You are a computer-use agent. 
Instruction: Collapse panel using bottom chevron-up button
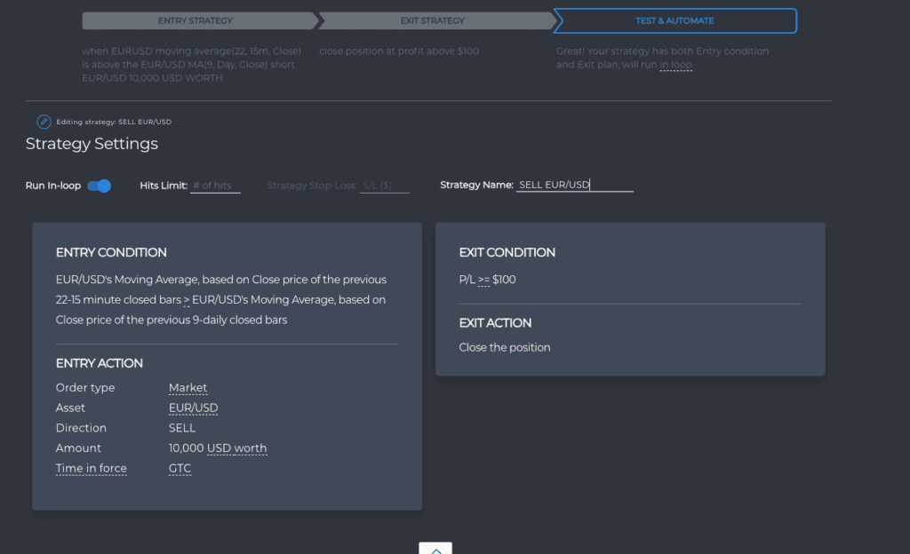pos(435,548)
